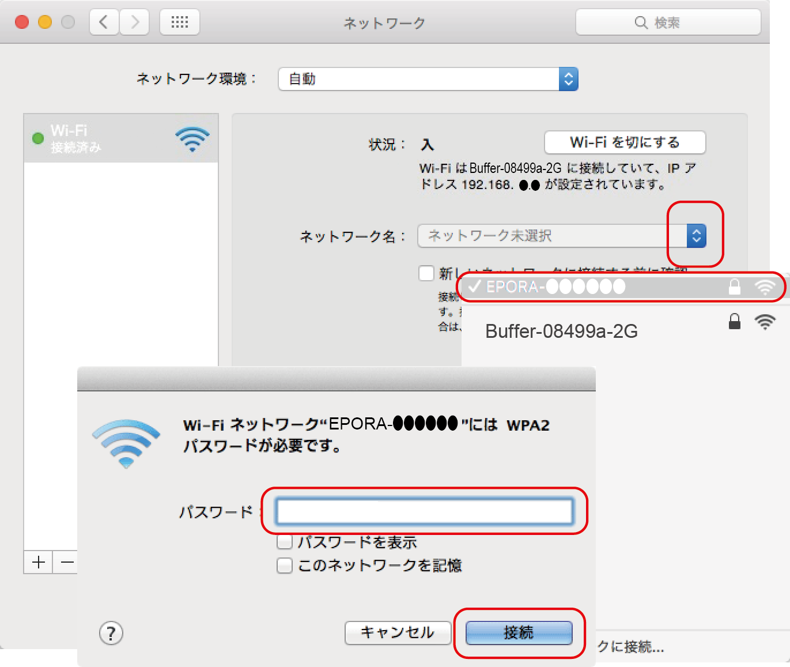
Task: Remove the selected service with the minus button
Action: 67,562
